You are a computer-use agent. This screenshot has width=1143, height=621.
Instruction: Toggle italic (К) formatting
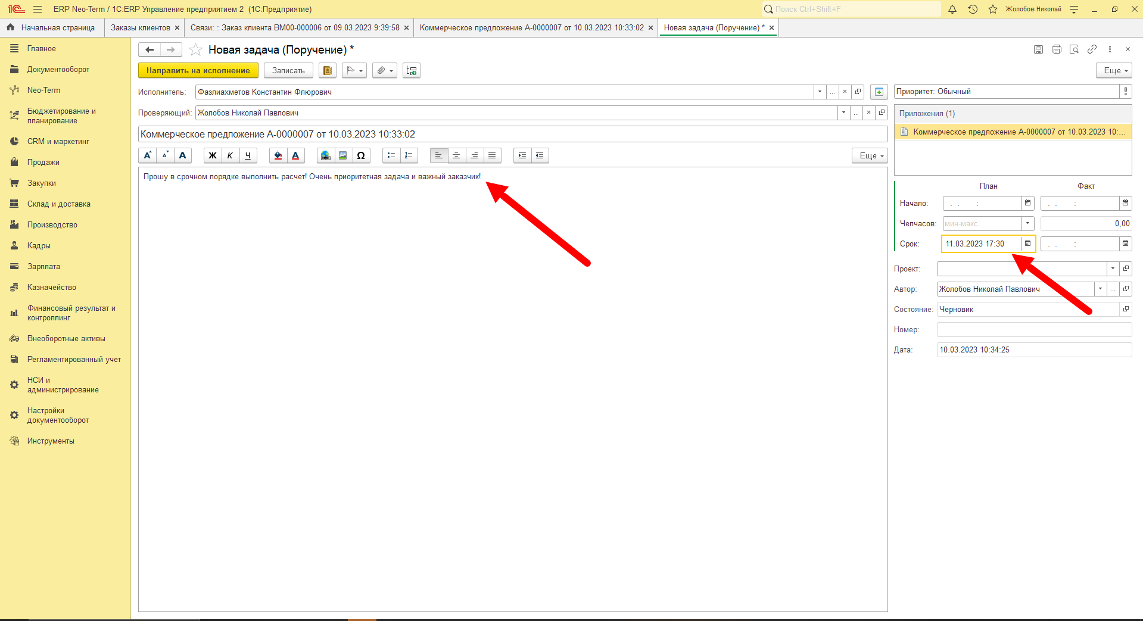[230, 155]
